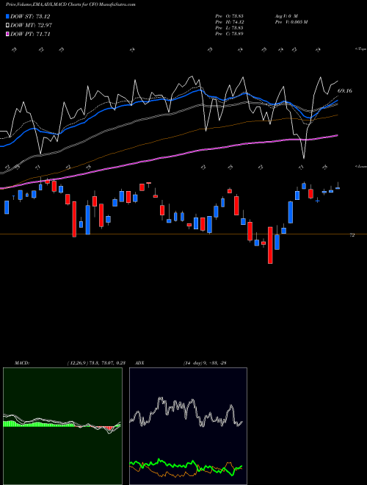Click the 72 price level label
Image resolution: width=367 pixels, height=485 pixels.
point(352,235)
